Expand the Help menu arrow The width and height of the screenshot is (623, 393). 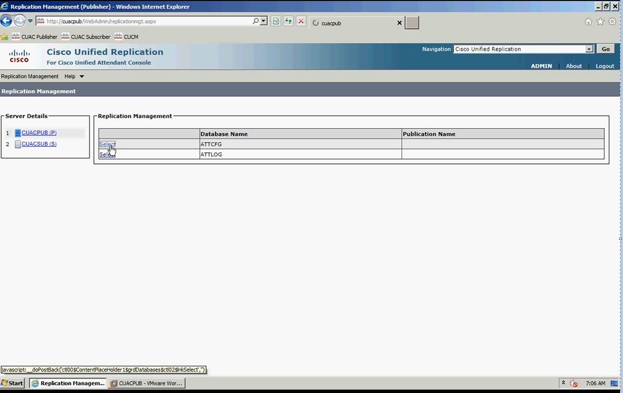(82, 76)
